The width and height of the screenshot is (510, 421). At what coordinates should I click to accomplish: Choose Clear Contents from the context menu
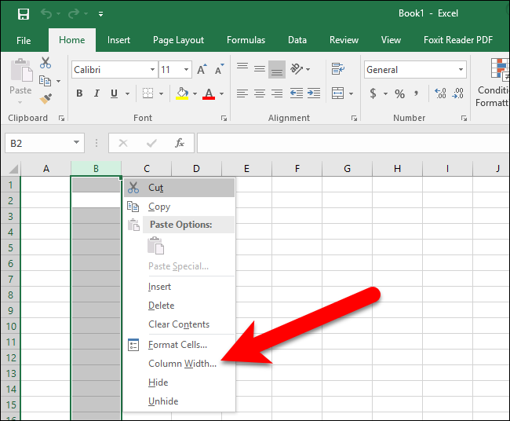pyautogui.click(x=179, y=324)
